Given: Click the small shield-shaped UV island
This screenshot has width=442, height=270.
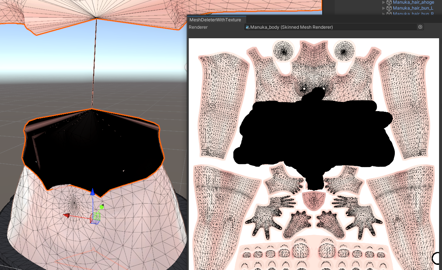Looking at the screenshot, I should click(314, 200).
